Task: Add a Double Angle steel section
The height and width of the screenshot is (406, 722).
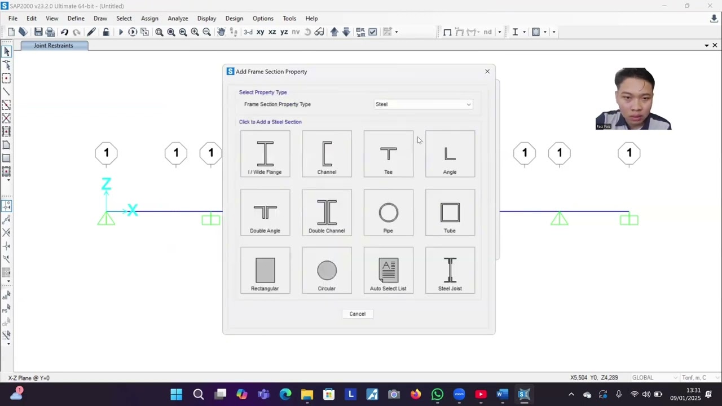Action: tap(265, 213)
